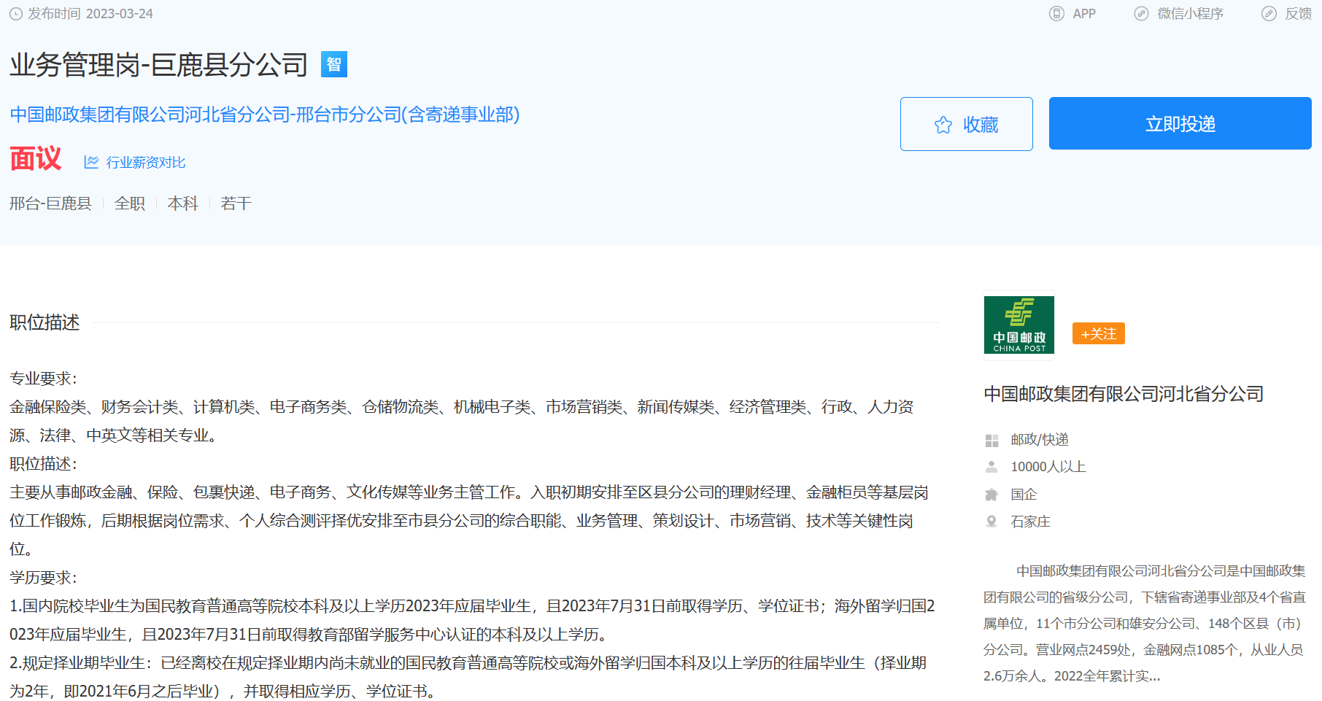Click the location text 邢台-巨鹿县
The image size is (1322, 701).
[x=50, y=204]
